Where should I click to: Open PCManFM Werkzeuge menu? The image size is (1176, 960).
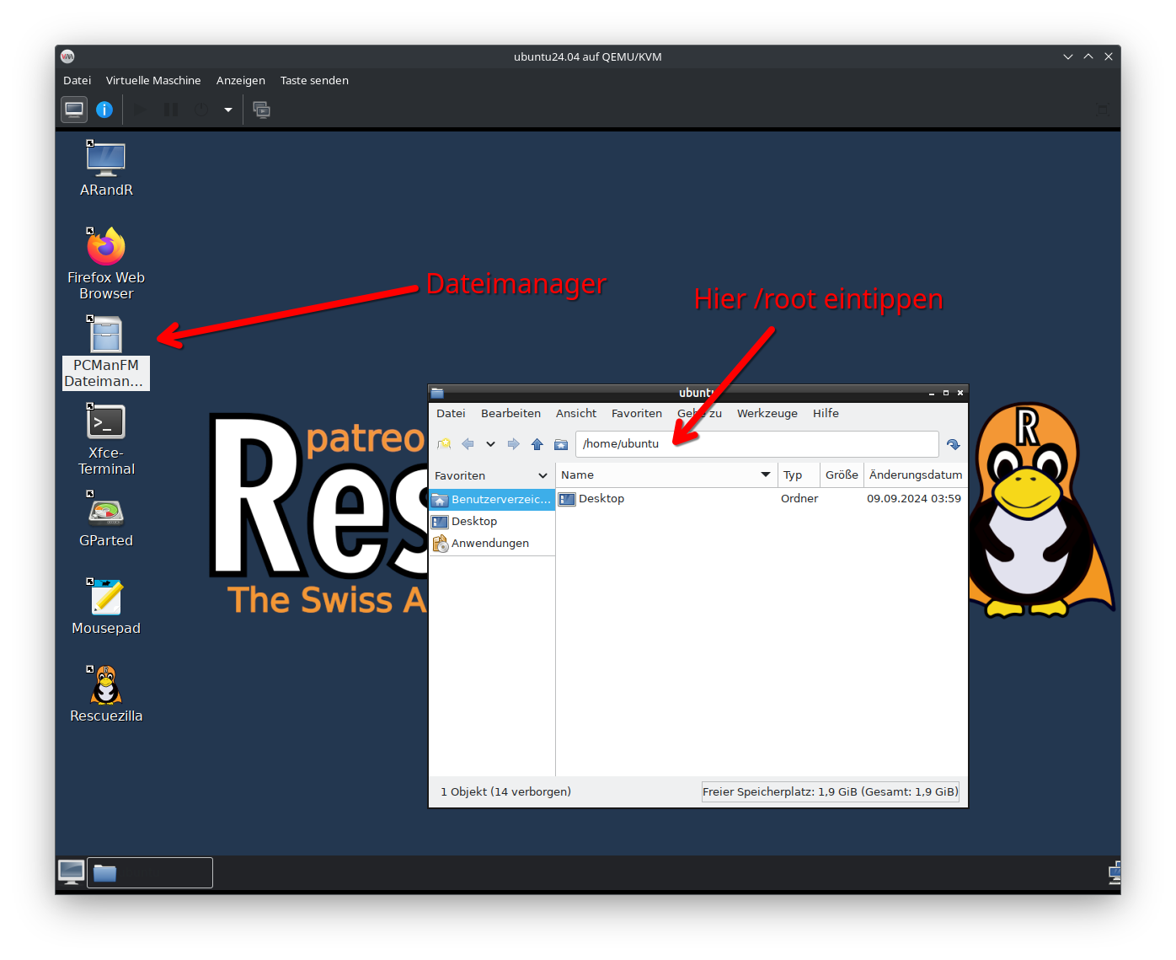767,414
